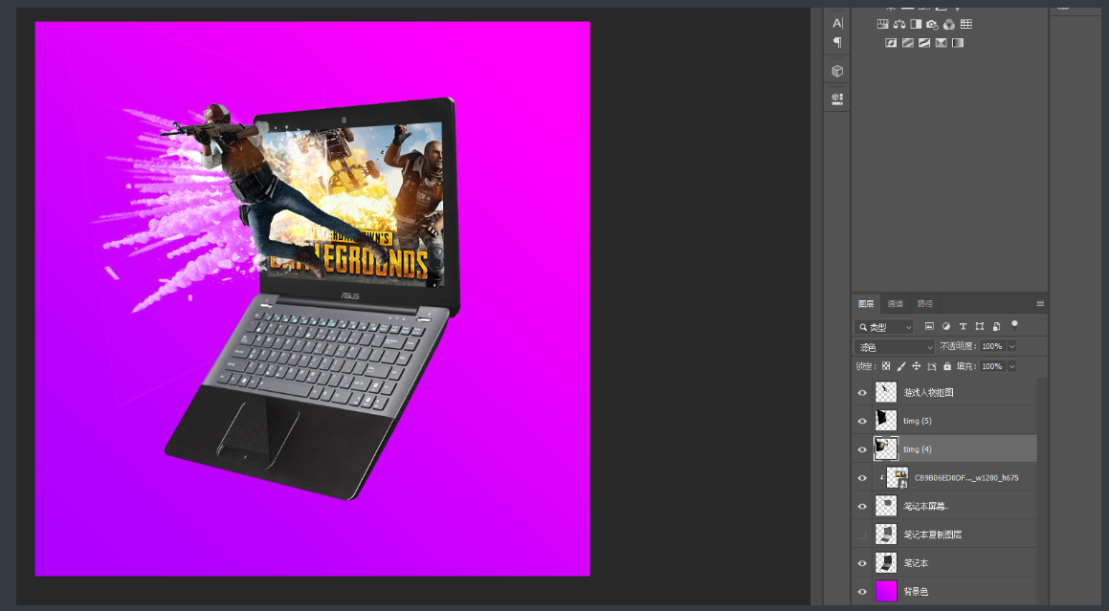The width and height of the screenshot is (1109, 611).
Task: Switch to the 路径 tab
Action: coord(925,303)
